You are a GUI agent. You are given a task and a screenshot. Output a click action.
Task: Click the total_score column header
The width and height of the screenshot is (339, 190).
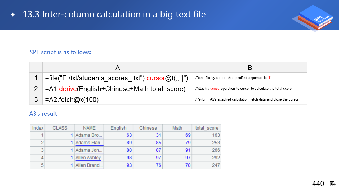[x=207, y=128]
